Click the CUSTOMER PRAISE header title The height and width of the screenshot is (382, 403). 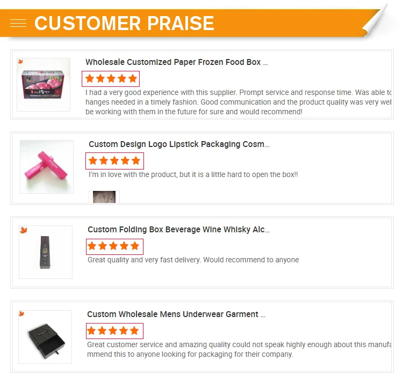coord(124,23)
